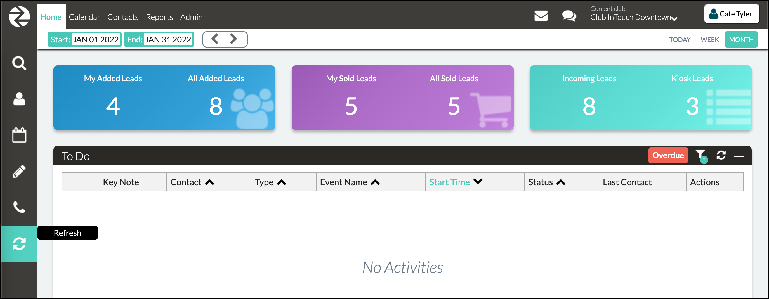
Task: Click the To Do panel title
Action: [76, 156]
